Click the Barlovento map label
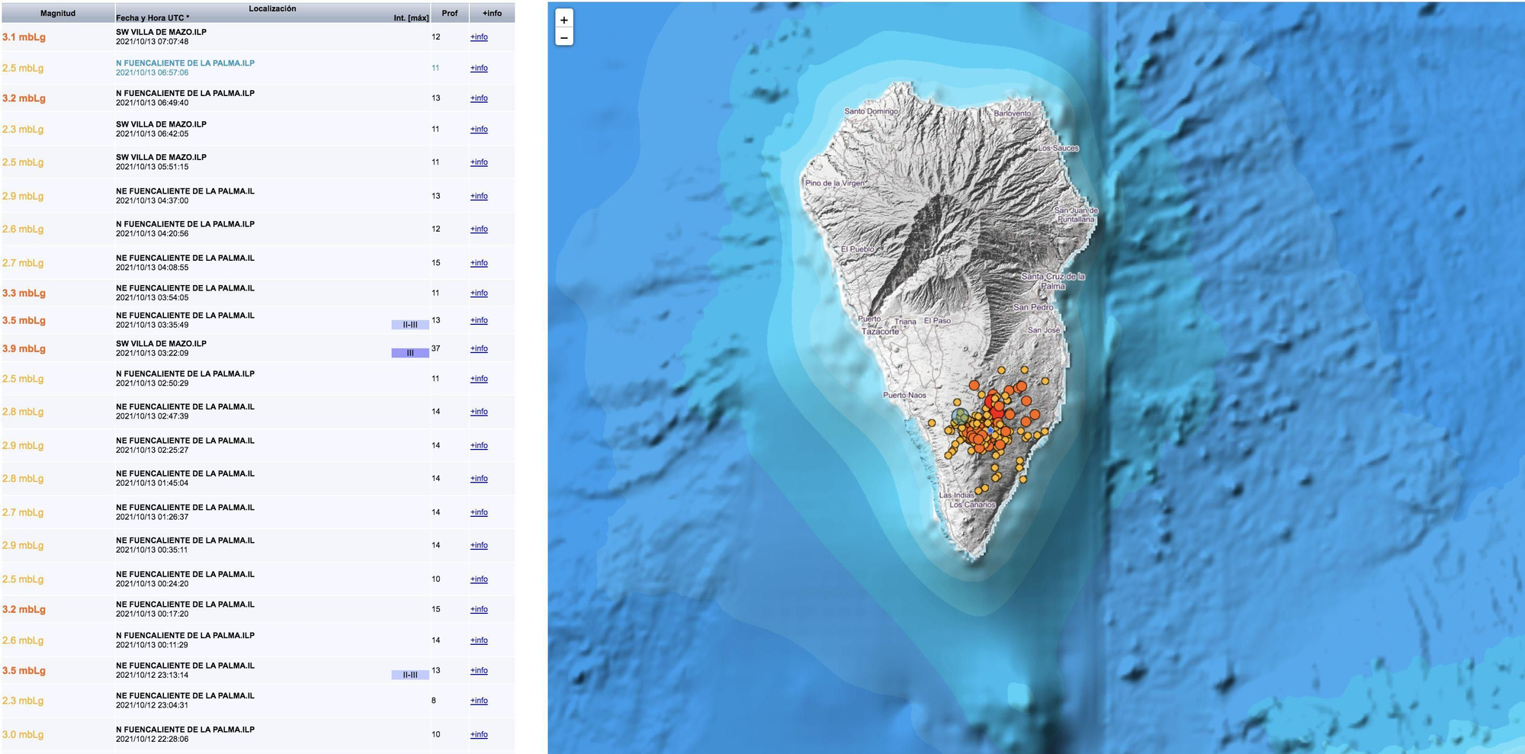 (1012, 114)
